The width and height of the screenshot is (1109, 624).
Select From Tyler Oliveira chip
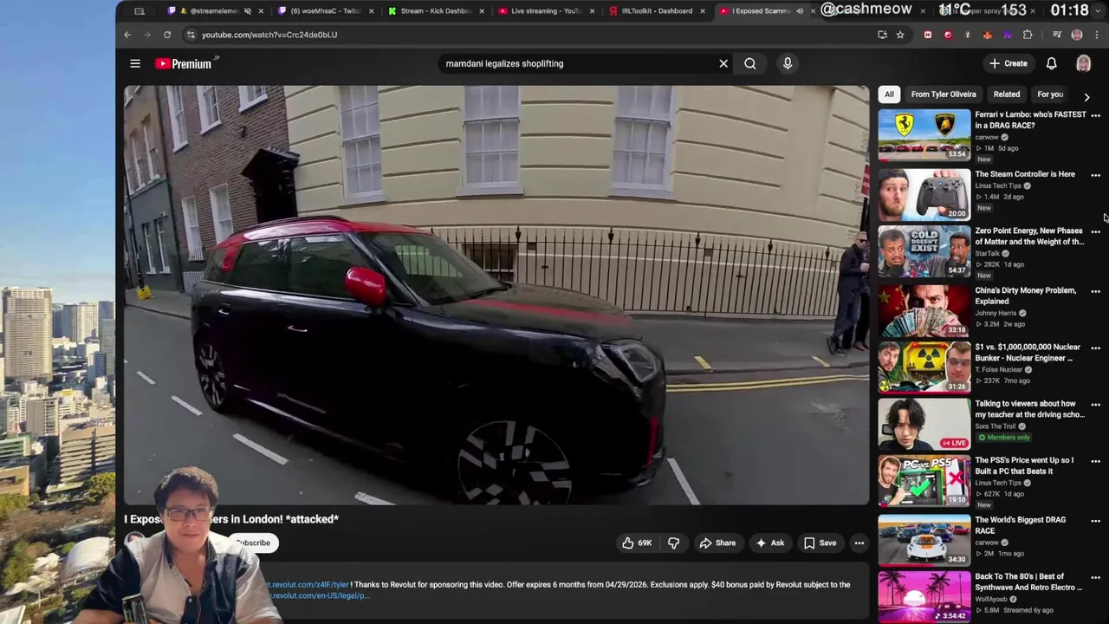[x=944, y=94]
